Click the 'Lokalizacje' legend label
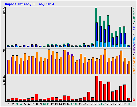 point(134,65)
